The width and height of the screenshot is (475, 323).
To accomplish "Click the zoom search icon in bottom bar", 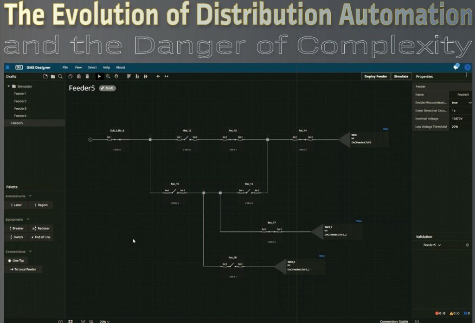I will tap(91, 321).
